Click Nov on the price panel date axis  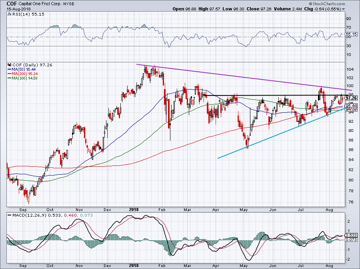(79, 209)
